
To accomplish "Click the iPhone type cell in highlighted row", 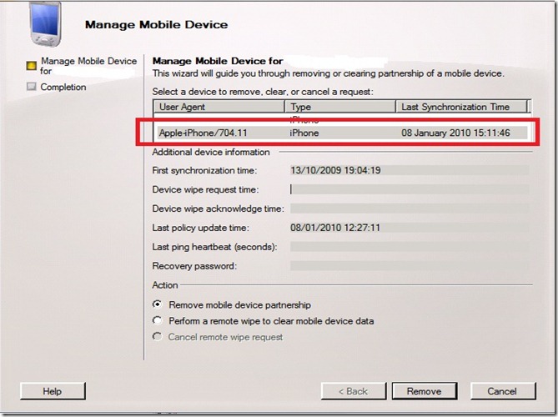I will 304,133.
